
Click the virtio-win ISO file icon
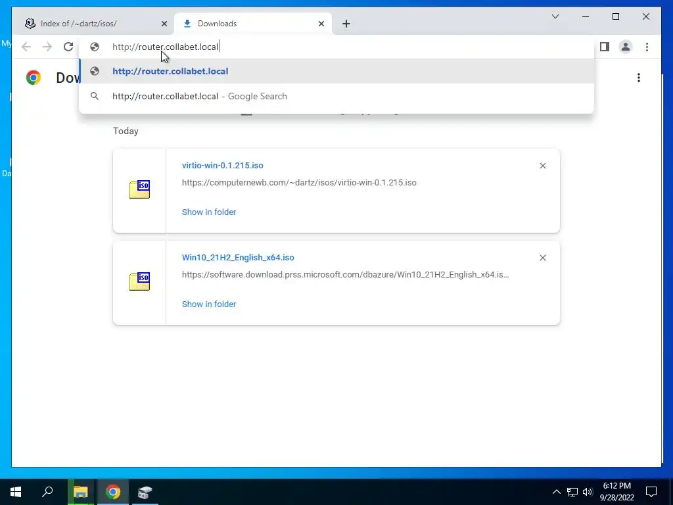tap(139, 189)
